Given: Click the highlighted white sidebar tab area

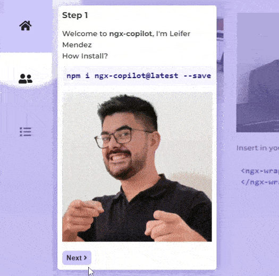Looking at the screenshot, I should coord(26,70).
